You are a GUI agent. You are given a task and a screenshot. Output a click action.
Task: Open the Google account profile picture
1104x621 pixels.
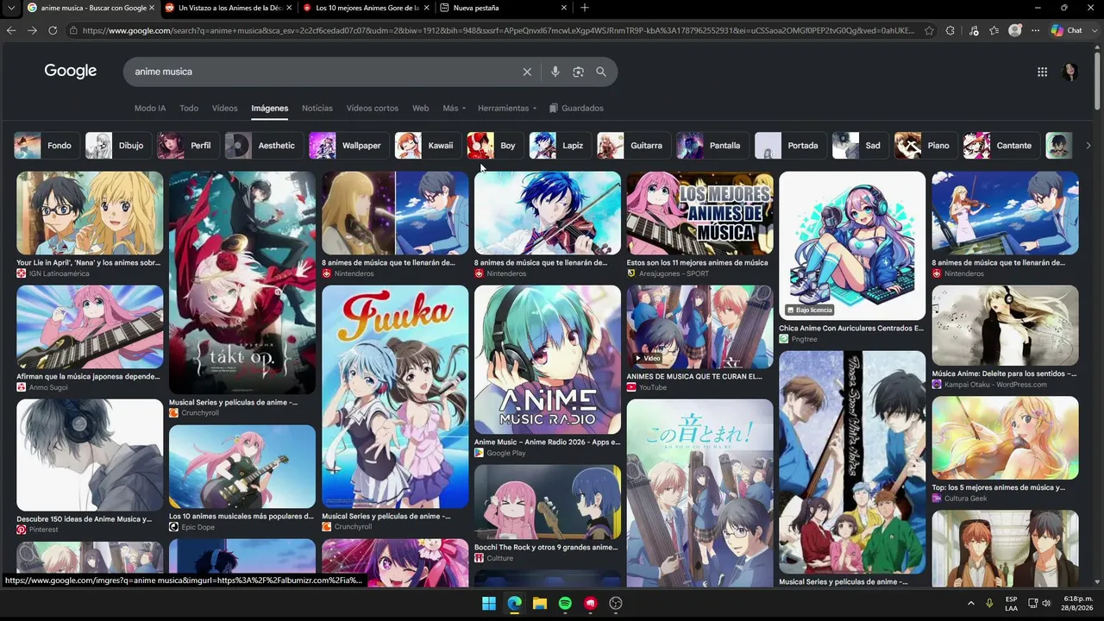[x=1070, y=72]
